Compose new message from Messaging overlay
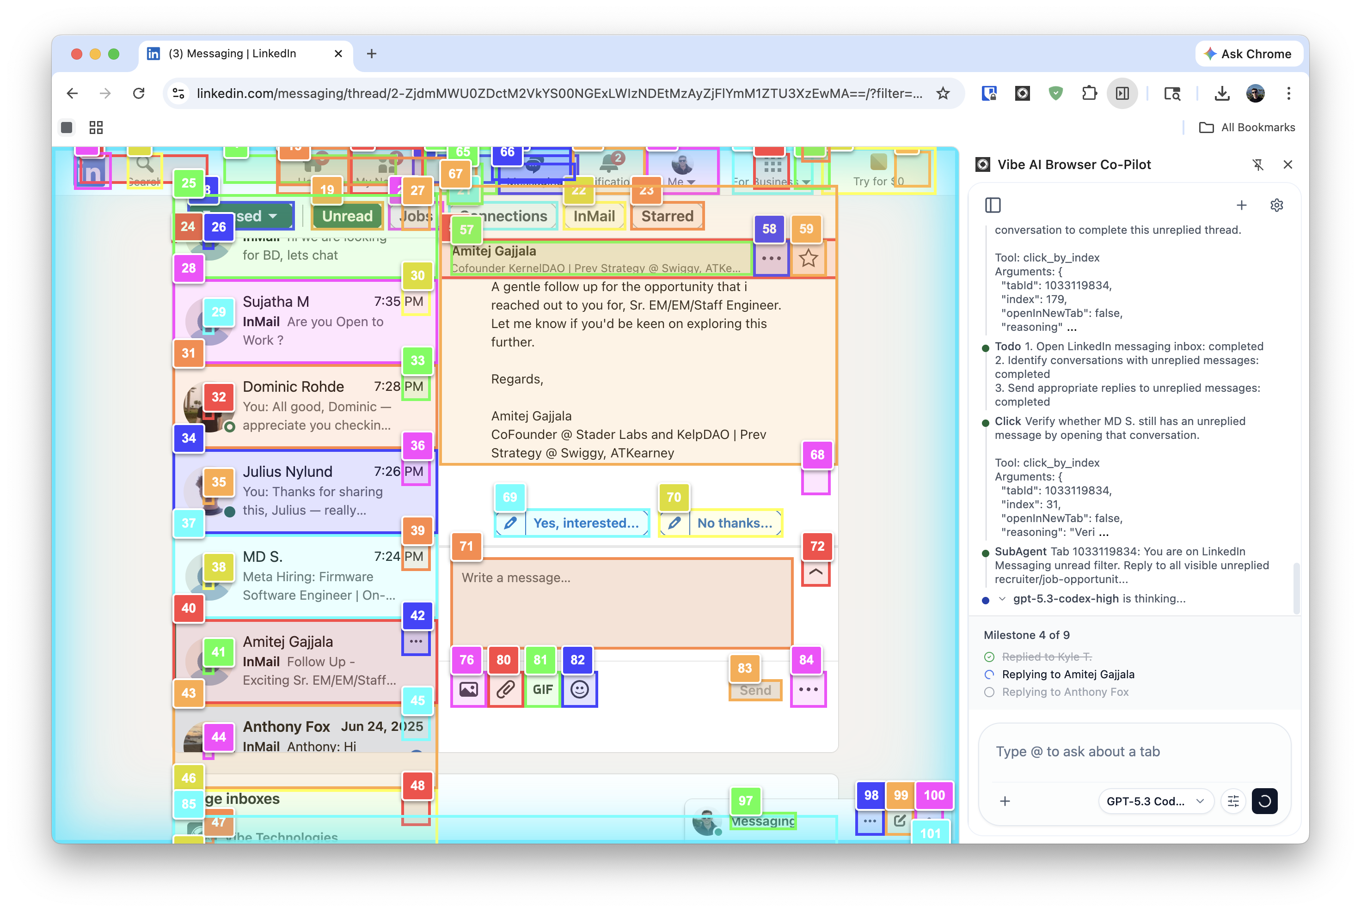 pos(900,821)
